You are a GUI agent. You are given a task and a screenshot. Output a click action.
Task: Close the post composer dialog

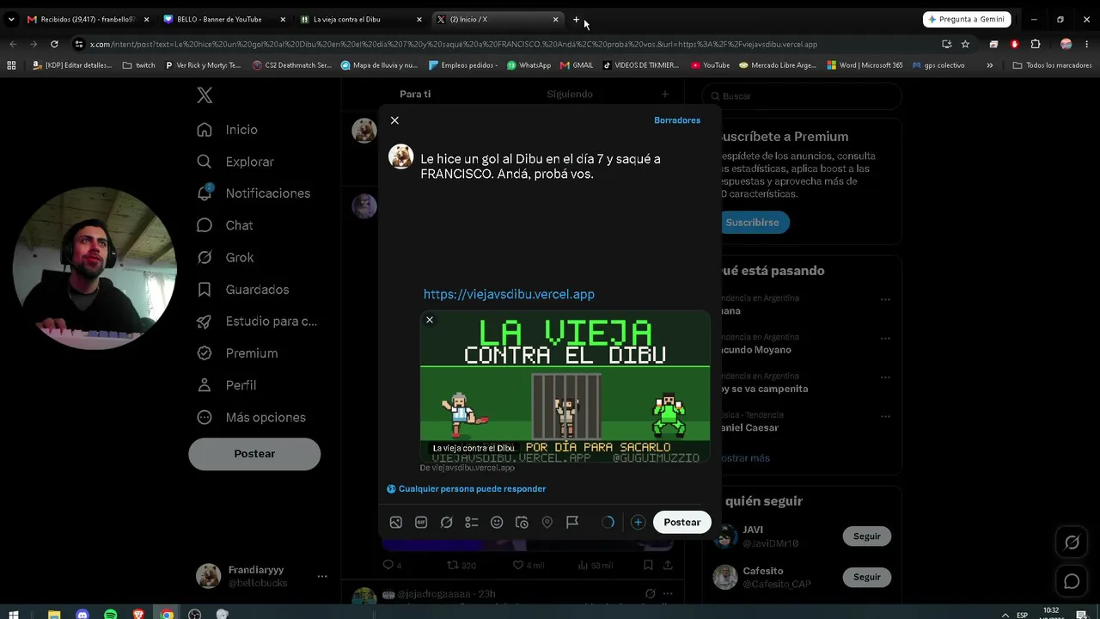(x=394, y=120)
